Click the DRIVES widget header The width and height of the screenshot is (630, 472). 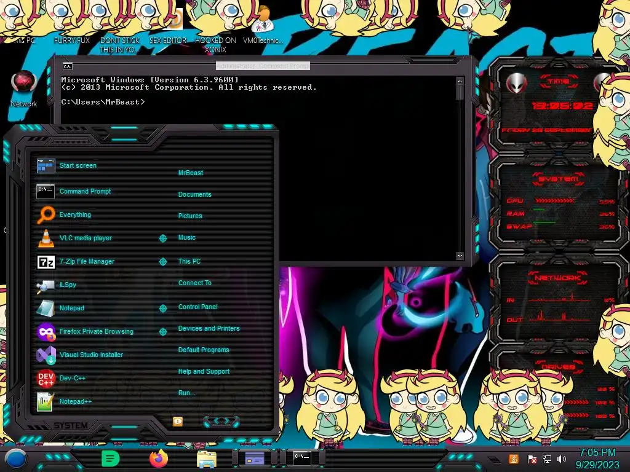[x=559, y=366]
